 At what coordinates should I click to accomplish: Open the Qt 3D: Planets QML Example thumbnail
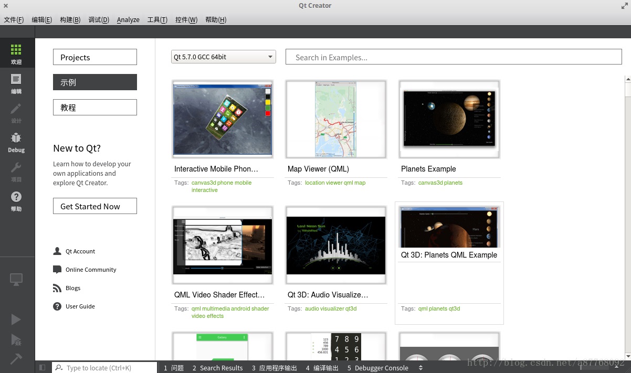pos(449,227)
